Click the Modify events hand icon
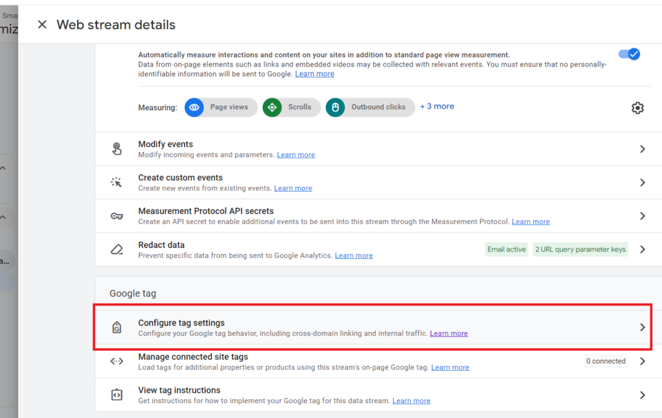Screen dimensions: 662x418 [x=117, y=149]
